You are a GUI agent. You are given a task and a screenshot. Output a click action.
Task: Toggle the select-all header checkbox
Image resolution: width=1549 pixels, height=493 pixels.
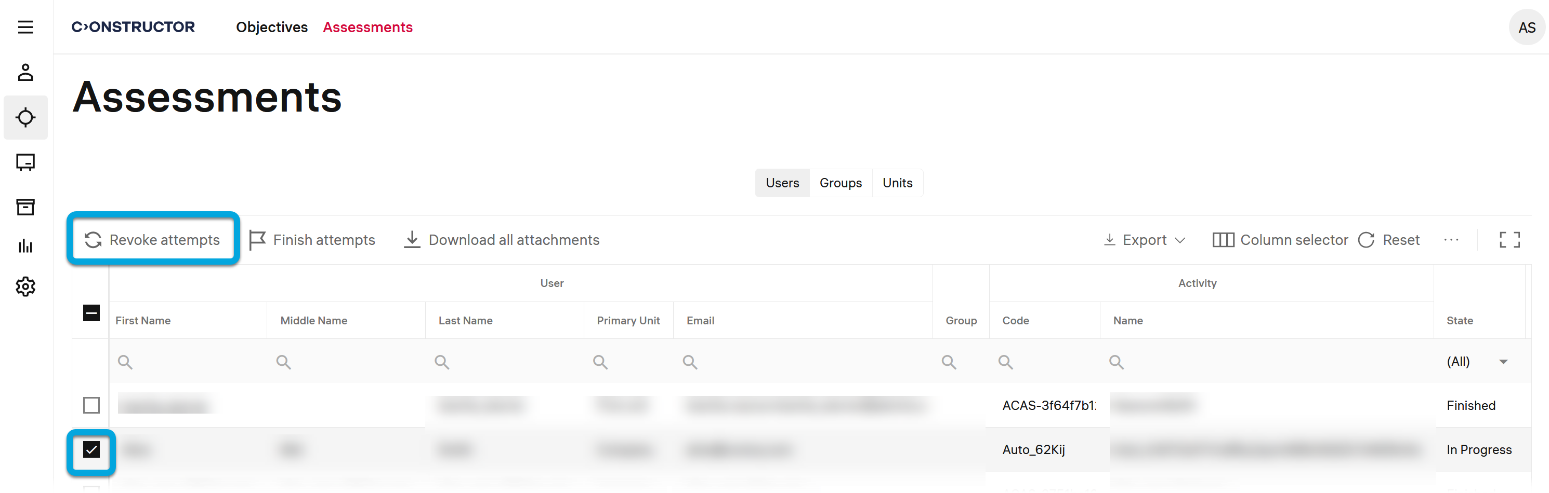(91, 313)
